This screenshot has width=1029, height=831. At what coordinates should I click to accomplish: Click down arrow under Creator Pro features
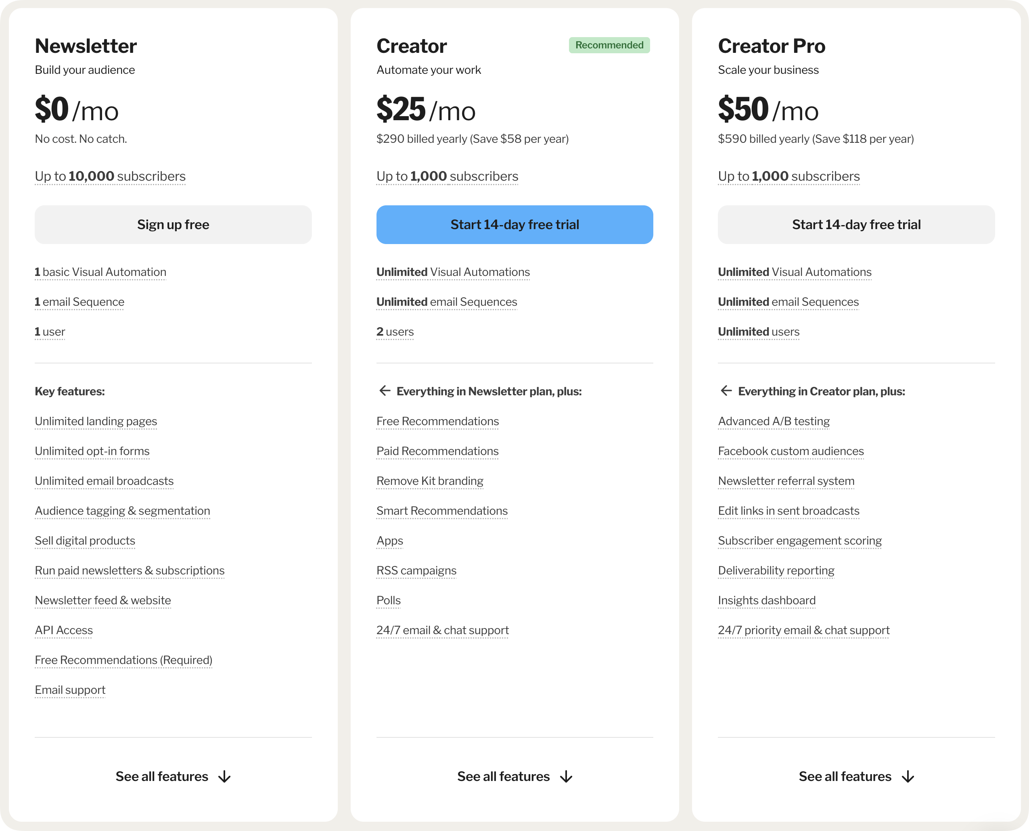(908, 777)
